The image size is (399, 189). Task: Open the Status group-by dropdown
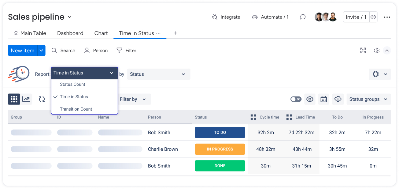(158, 74)
